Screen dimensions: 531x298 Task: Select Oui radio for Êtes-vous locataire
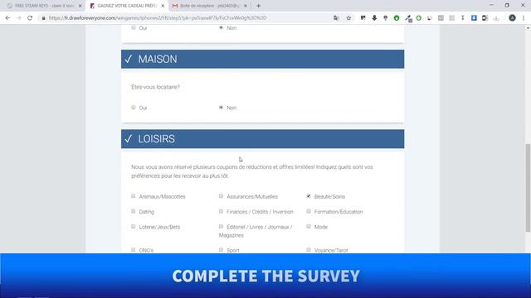click(x=133, y=108)
